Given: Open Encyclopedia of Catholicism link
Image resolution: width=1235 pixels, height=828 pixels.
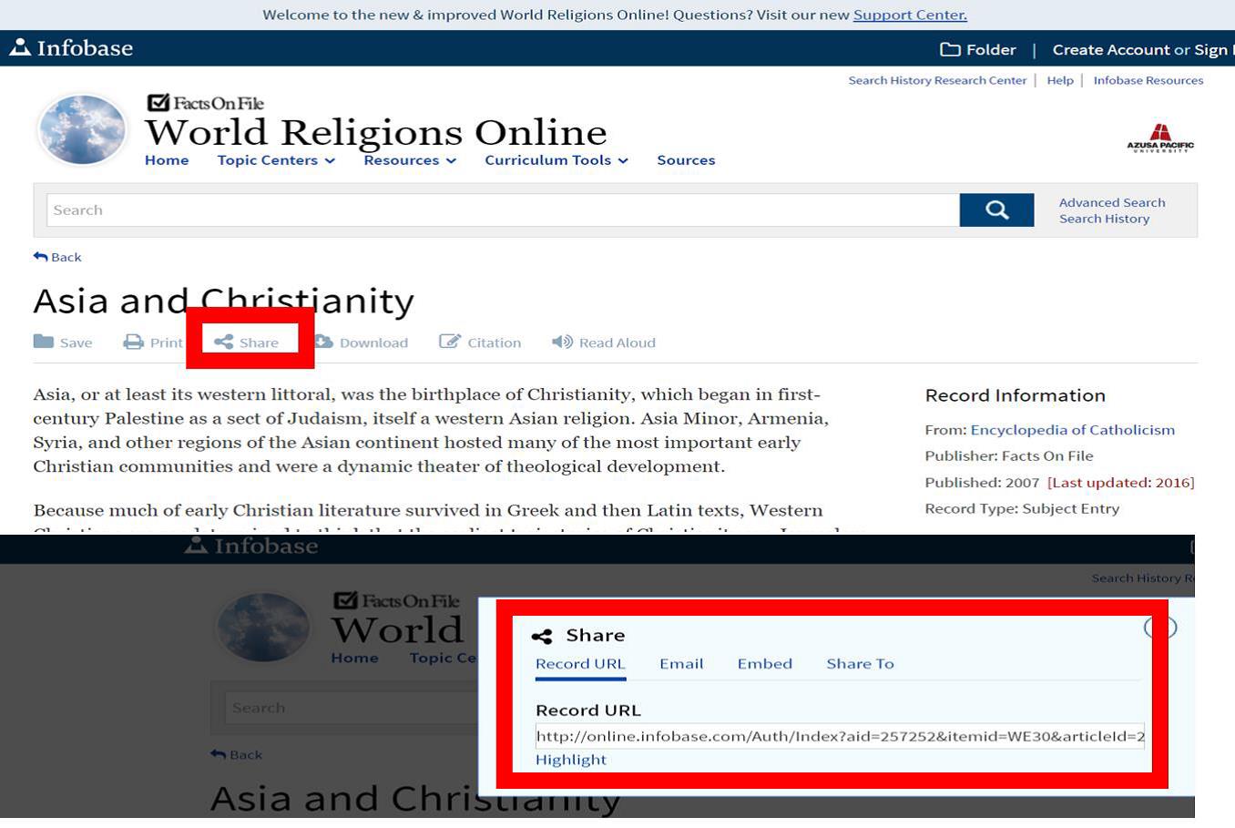Looking at the screenshot, I should tap(1073, 430).
